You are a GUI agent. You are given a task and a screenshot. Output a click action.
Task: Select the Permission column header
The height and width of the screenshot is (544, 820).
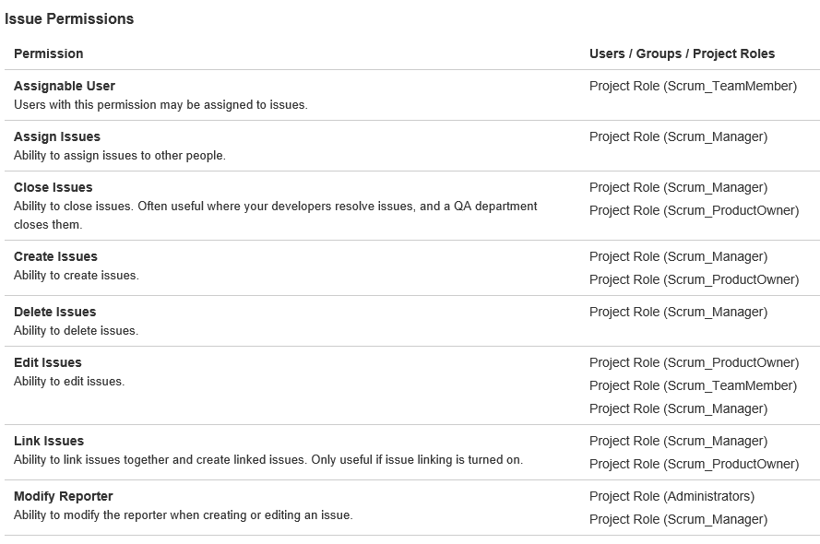pyautogui.click(x=49, y=53)
